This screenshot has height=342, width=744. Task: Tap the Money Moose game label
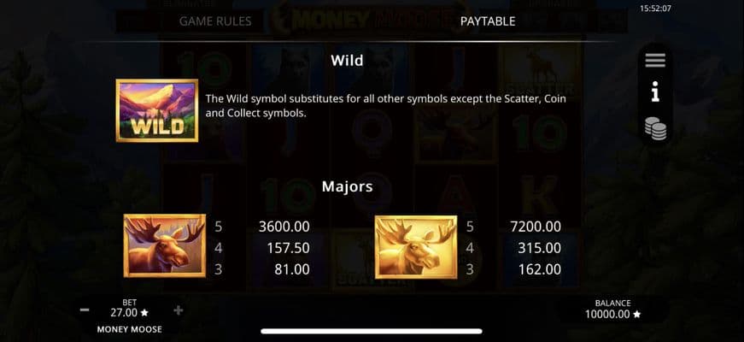tap(130, 329)
